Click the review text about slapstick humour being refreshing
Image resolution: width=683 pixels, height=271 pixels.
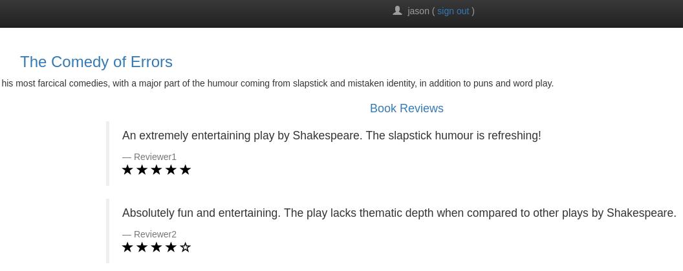[x=332, y=135]
